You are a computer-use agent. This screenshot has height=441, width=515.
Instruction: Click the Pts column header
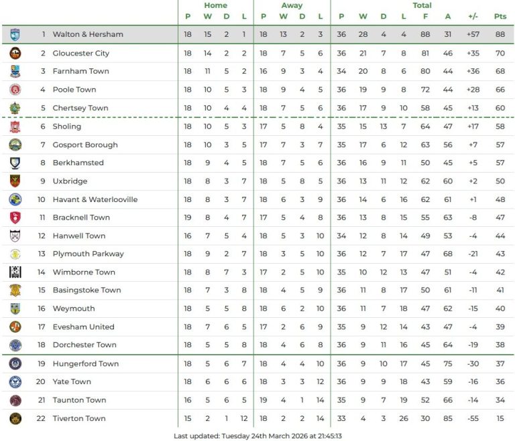tap(500, 16)
